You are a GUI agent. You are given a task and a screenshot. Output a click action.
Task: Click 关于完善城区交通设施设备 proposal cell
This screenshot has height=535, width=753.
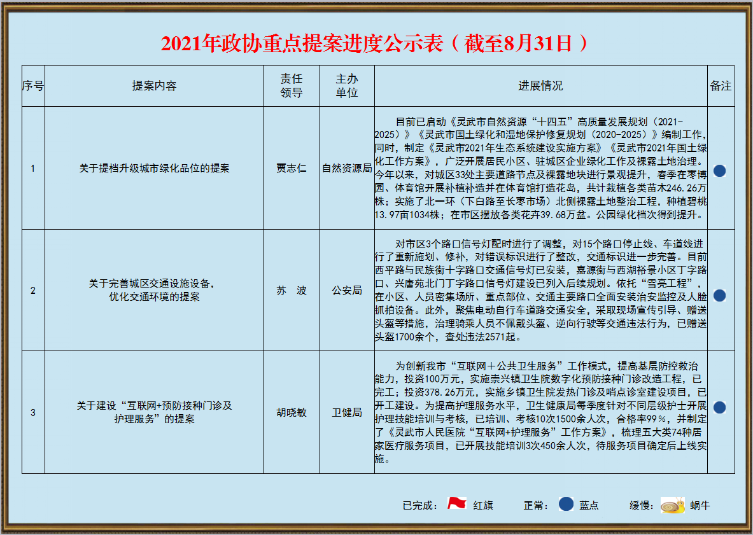coord(154,290)
